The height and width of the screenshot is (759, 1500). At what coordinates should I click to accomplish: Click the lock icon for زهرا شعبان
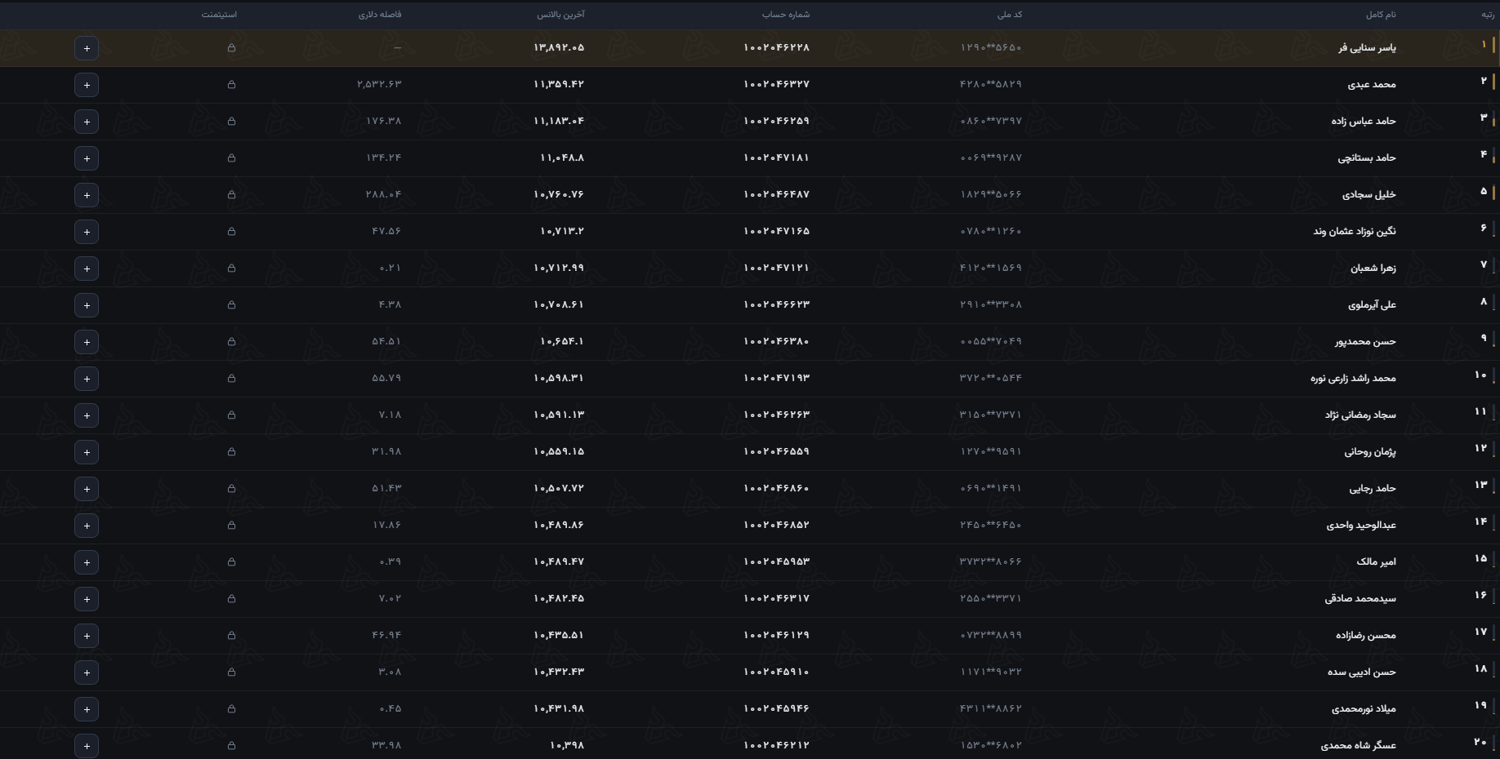[231, 269]
